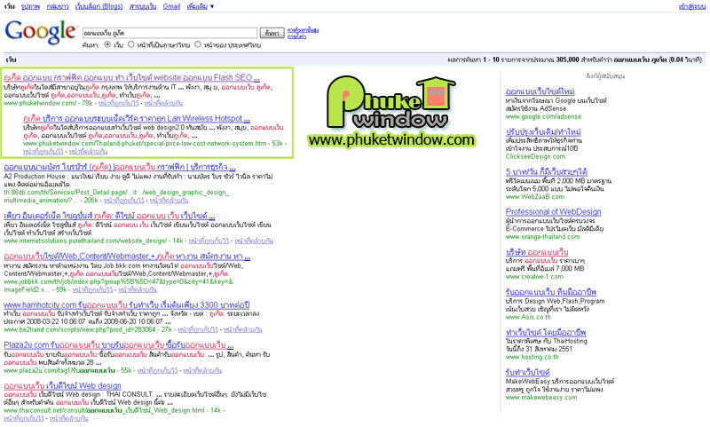Open the A2 Production House result title
The height and width of the screenshot is (427, 710).
(x=120, y=167)
